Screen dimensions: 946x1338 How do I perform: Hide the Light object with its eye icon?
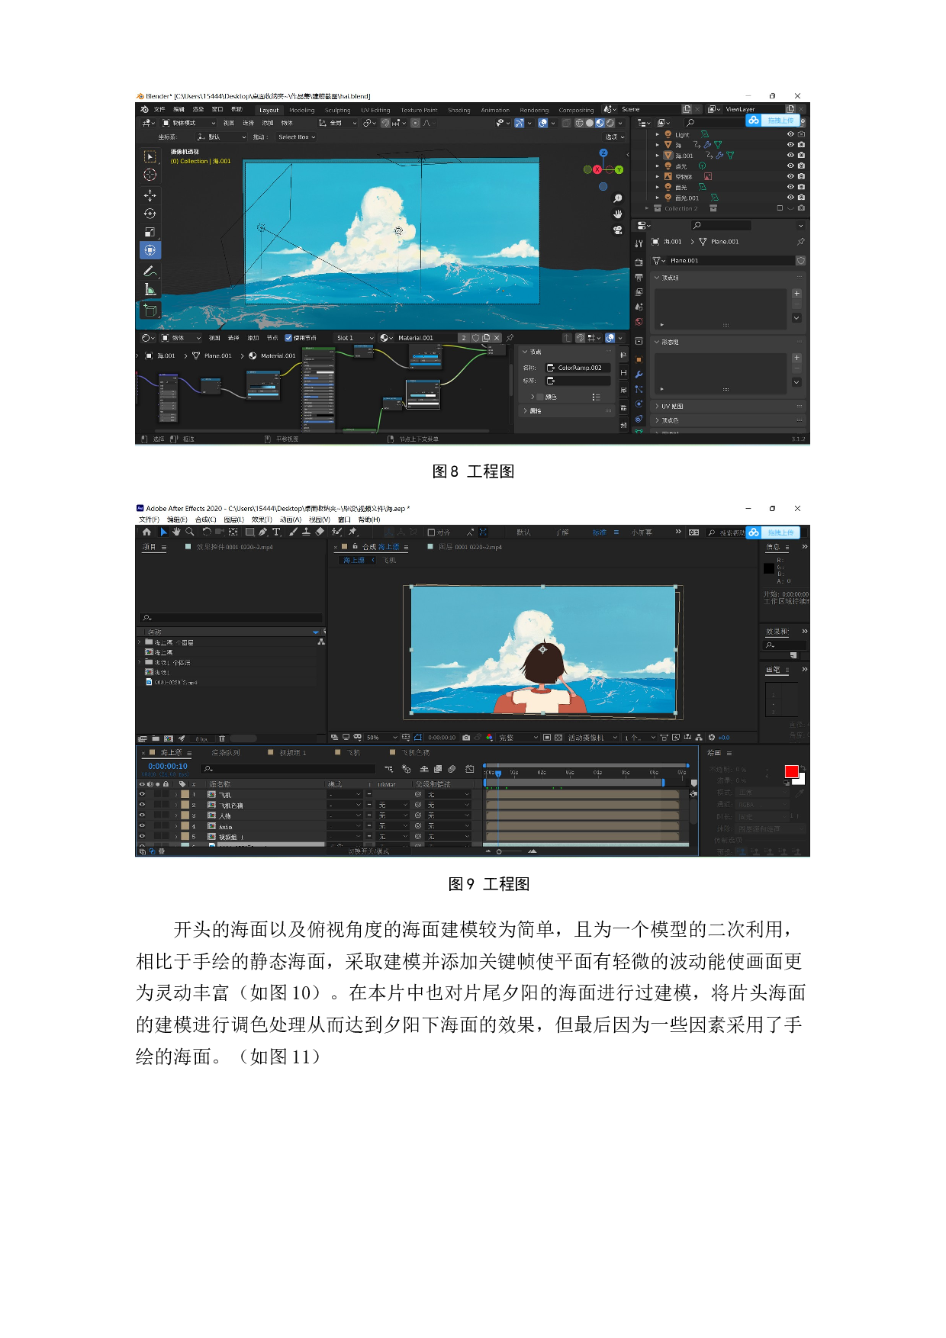click(x=790, y=134)
